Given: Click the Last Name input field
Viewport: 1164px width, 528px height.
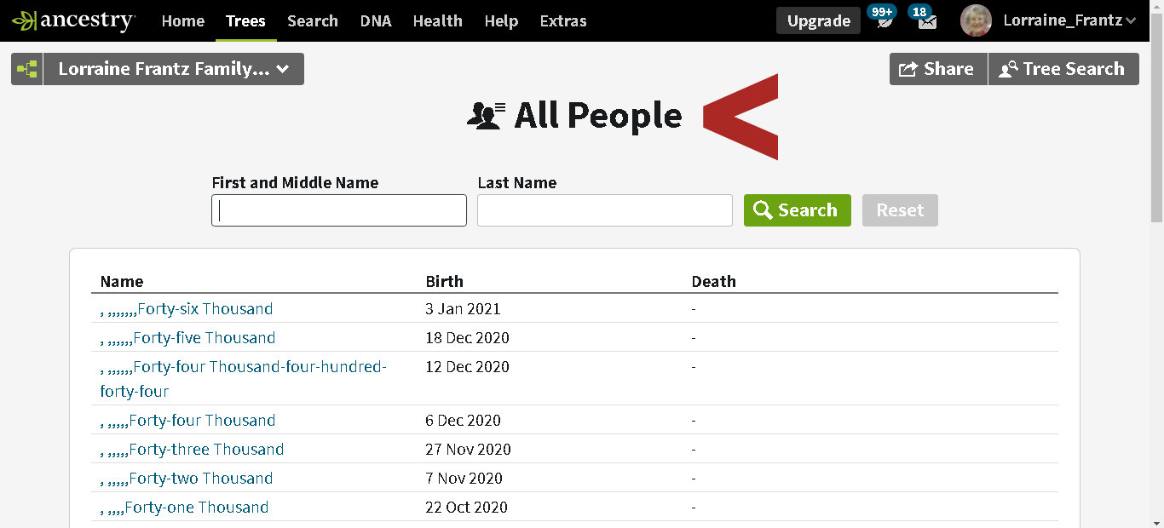Looking at the screenshot, I should pyautogui.click(x=604, y=210).
